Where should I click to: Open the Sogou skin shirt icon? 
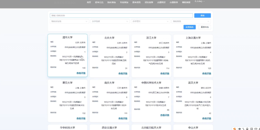point(256,129)
